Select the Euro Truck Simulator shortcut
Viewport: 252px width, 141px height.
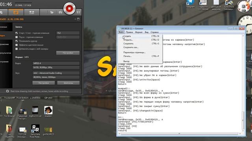(229, 5)
